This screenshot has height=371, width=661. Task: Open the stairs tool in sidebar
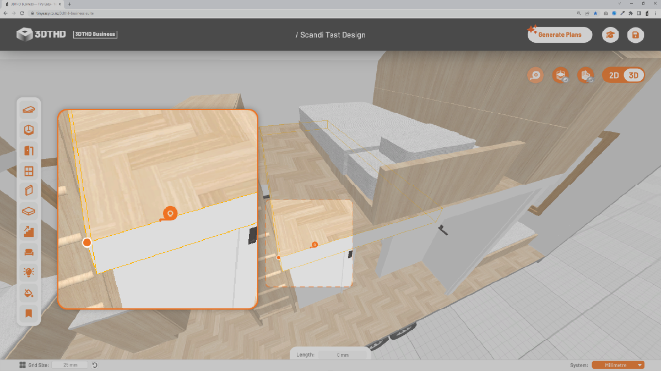pyautogui.click(x=29, y=231)
